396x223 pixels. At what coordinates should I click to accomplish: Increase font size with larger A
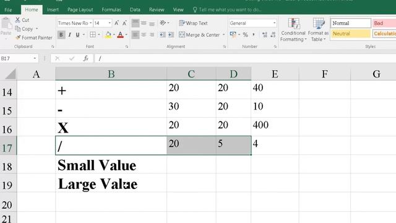pos(116,23)
